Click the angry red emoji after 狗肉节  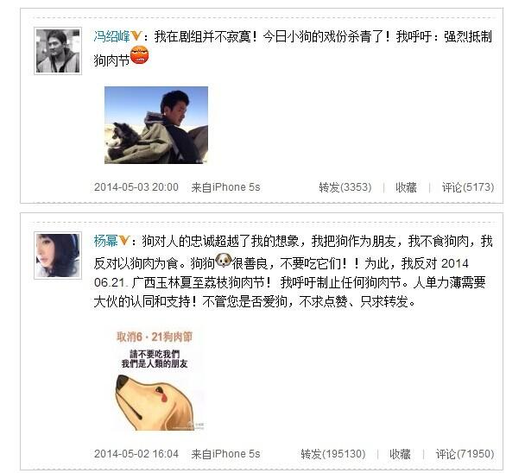coord(139,55)
